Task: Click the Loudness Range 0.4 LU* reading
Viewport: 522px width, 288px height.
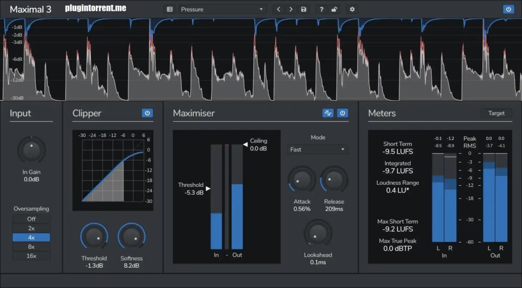Action: point(398,190)
